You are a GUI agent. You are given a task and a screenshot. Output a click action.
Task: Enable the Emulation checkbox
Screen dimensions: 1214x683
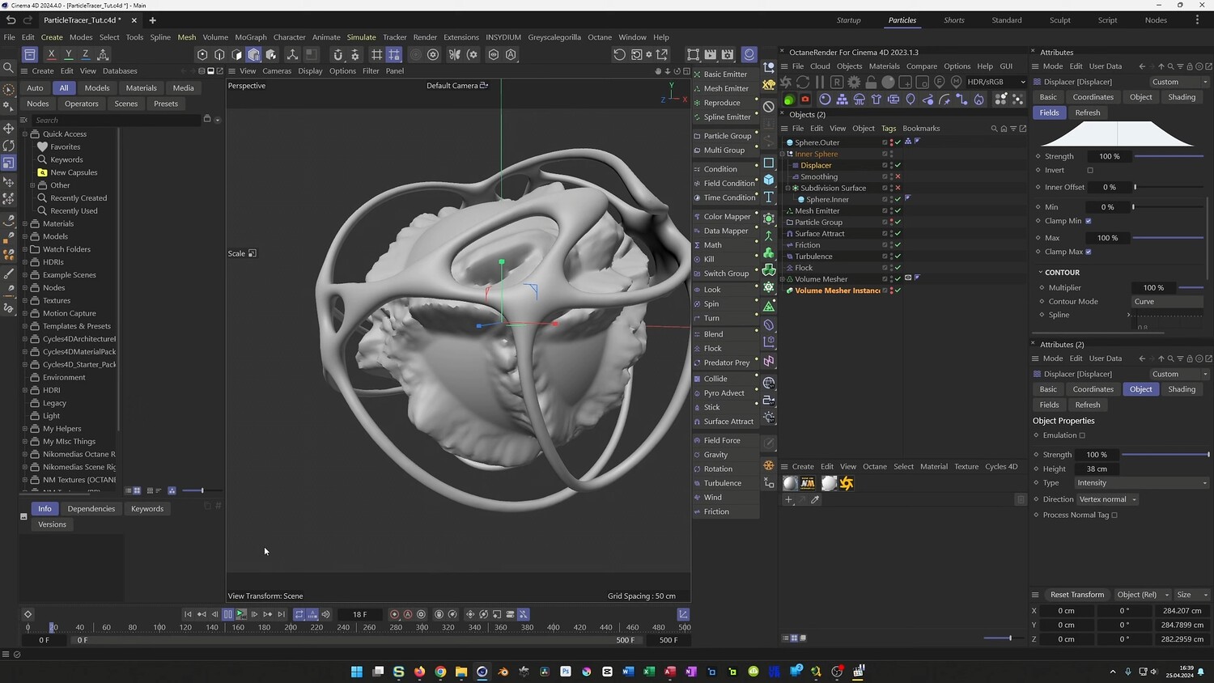point(1082,435)
